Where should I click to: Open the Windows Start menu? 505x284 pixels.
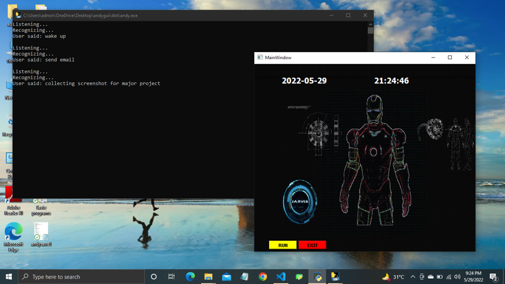tap(9, 276)
